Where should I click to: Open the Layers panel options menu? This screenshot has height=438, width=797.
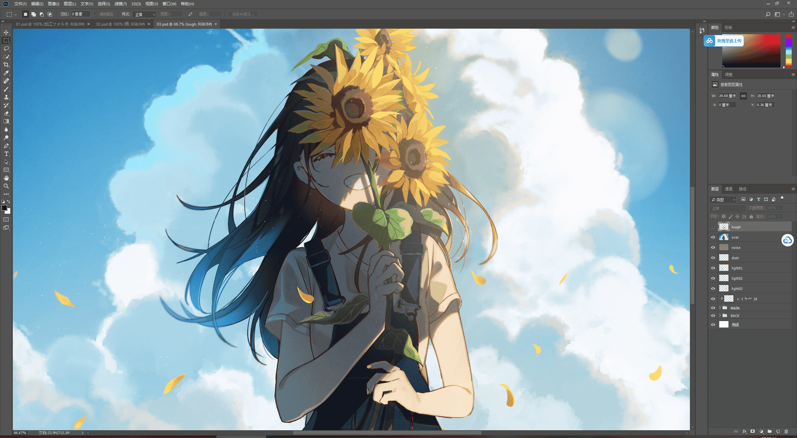(x=793, y=189)
